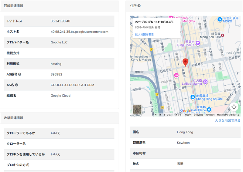Click the red location pin on the map
Screen dimensions: 243x172
tap(186, 62)
